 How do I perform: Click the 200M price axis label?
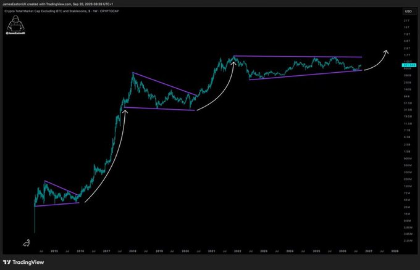(x=408, y=179)
